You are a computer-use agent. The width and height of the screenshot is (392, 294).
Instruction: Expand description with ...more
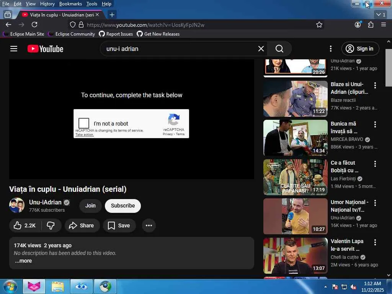coord(23,261)
